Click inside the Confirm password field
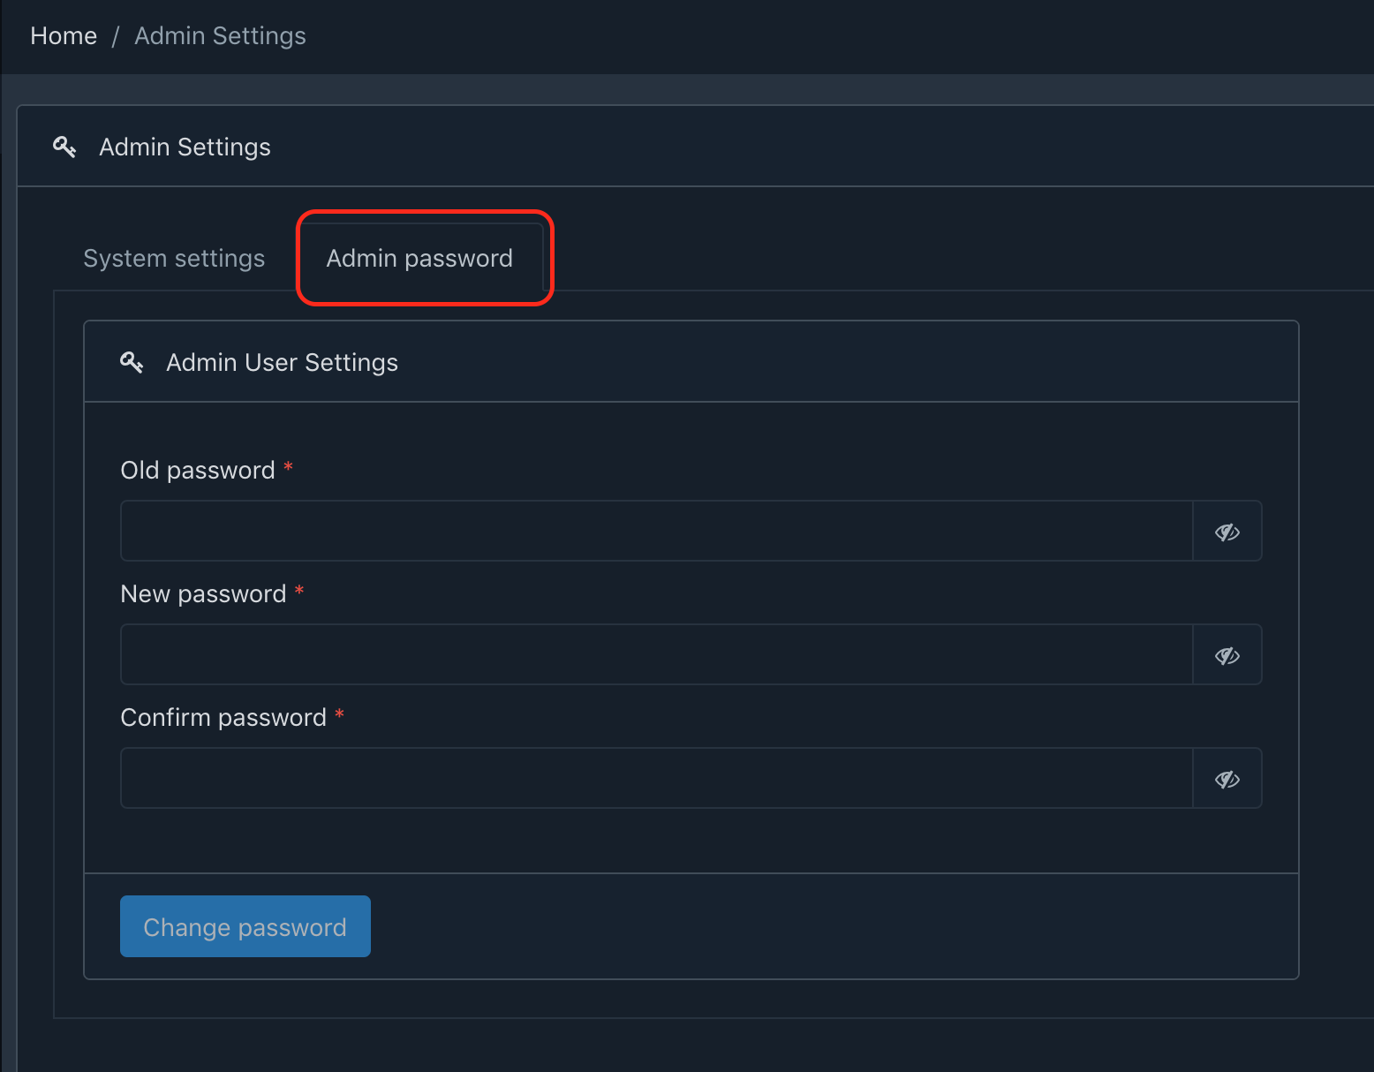Image resolution: width=1374 pixels, height=1072 pixels. pos(657,778)
